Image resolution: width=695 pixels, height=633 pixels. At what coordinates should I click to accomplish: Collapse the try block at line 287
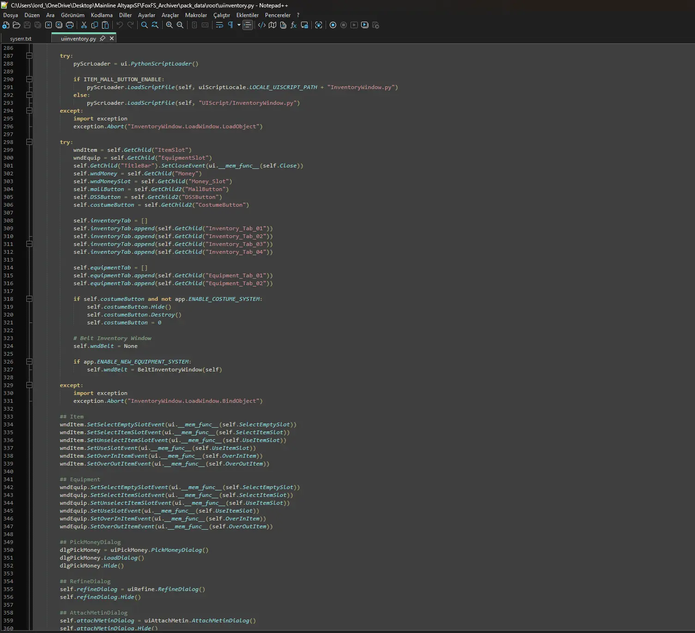(x=29, y=56)
